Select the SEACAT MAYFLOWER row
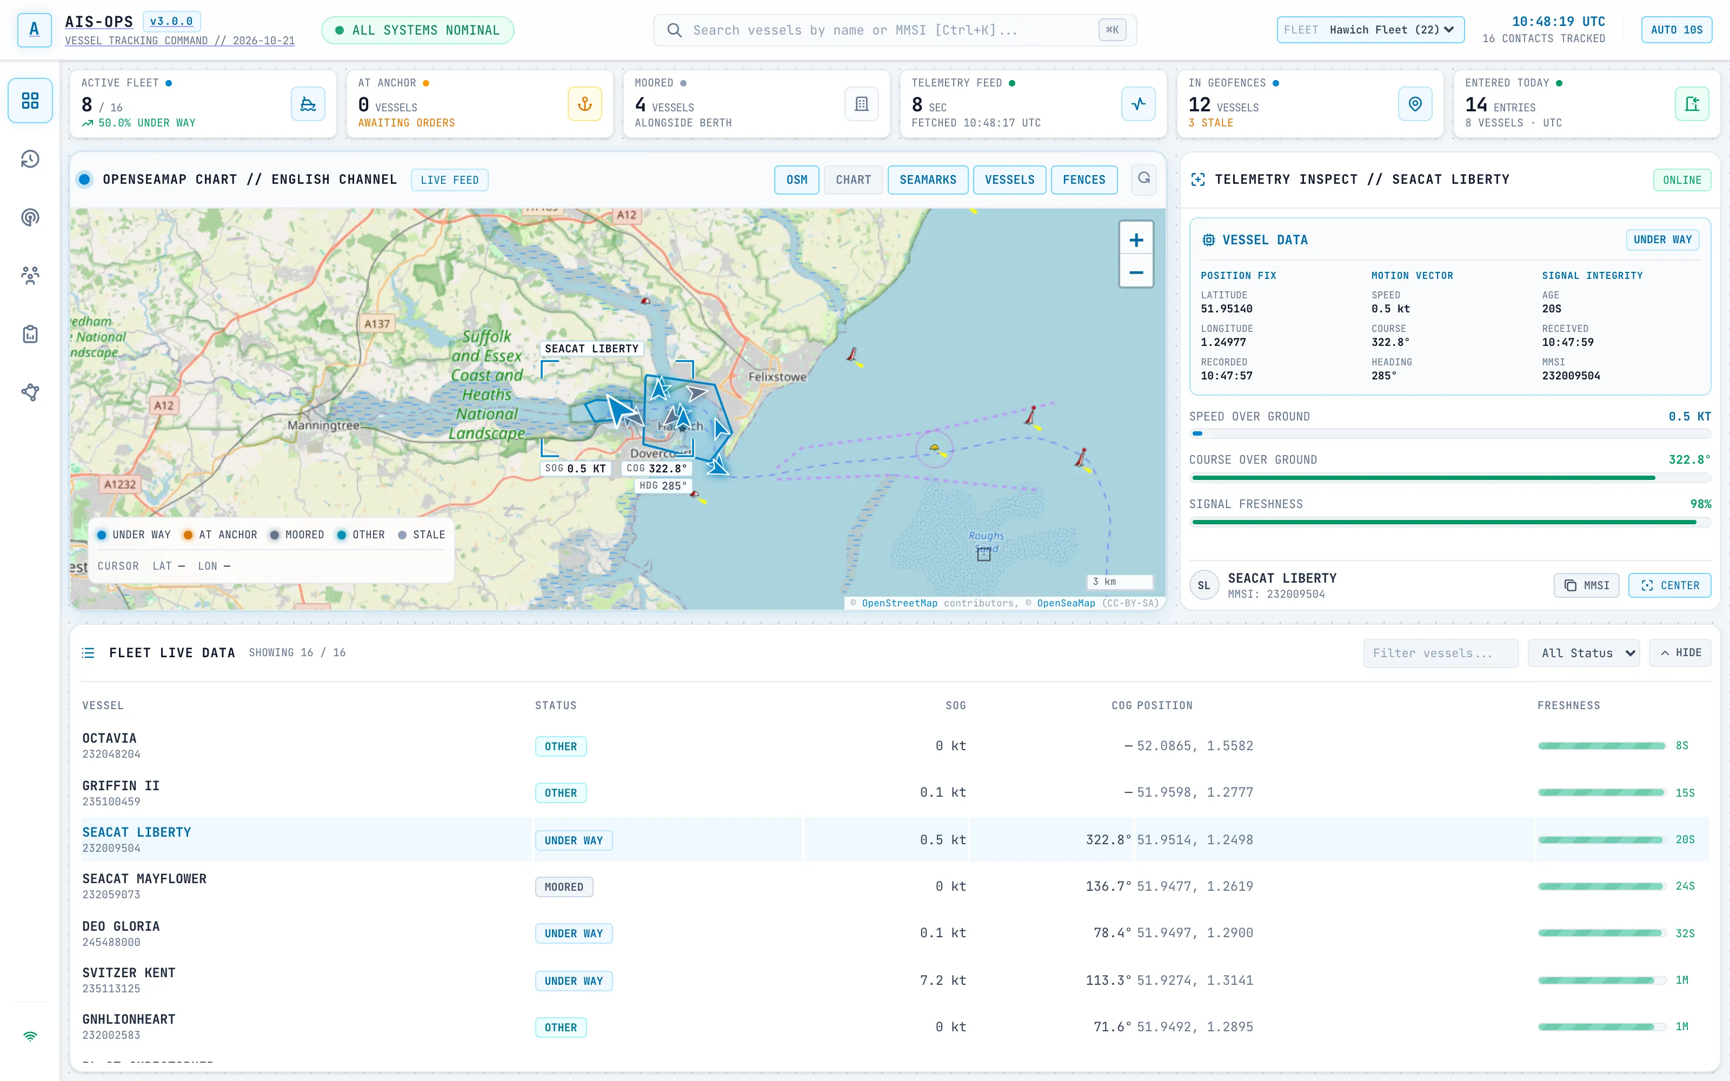Image resolution: width=1730 pixels, height=1081 pixels. coord(895,886)
